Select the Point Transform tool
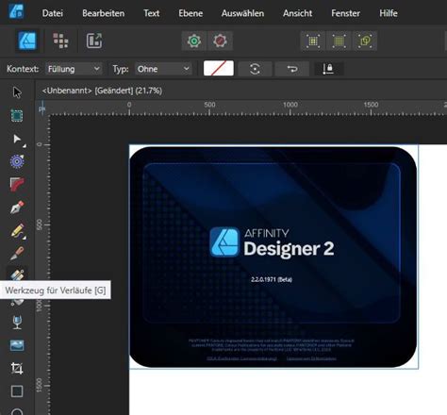This screenshot has width=447, height=415. 17,161
